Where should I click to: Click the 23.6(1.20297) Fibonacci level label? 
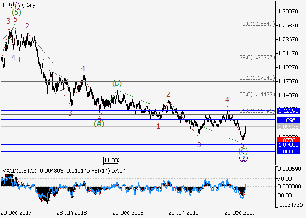click(257, 58)
